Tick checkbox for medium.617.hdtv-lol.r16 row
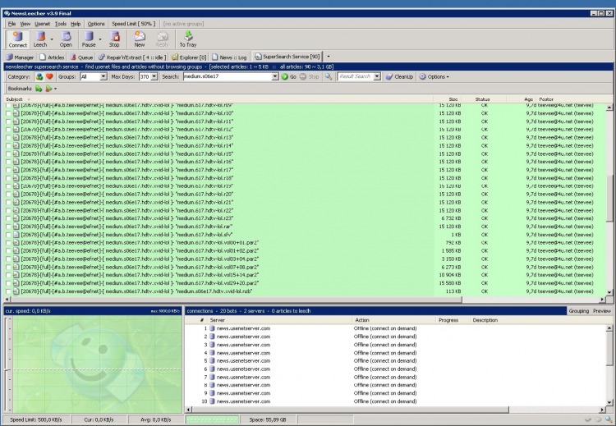 pos(8,162)
